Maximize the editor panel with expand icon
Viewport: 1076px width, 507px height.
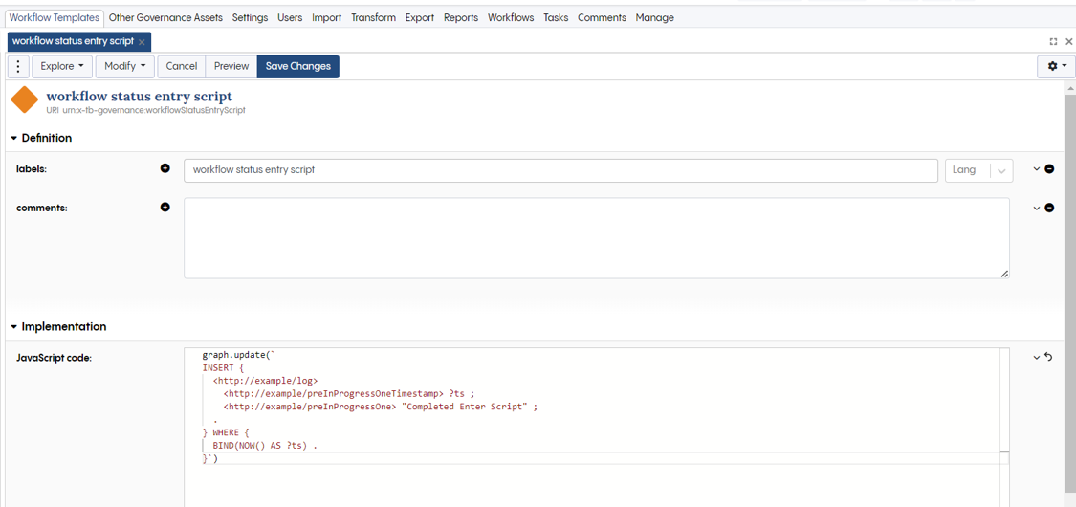(x=1053, y=41)
